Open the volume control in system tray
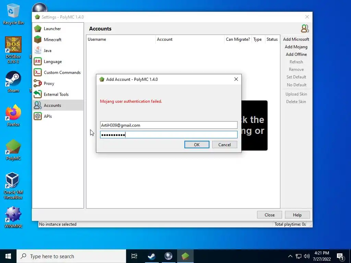The width and height of the screenshot is (351, 263). click(307, 256)
